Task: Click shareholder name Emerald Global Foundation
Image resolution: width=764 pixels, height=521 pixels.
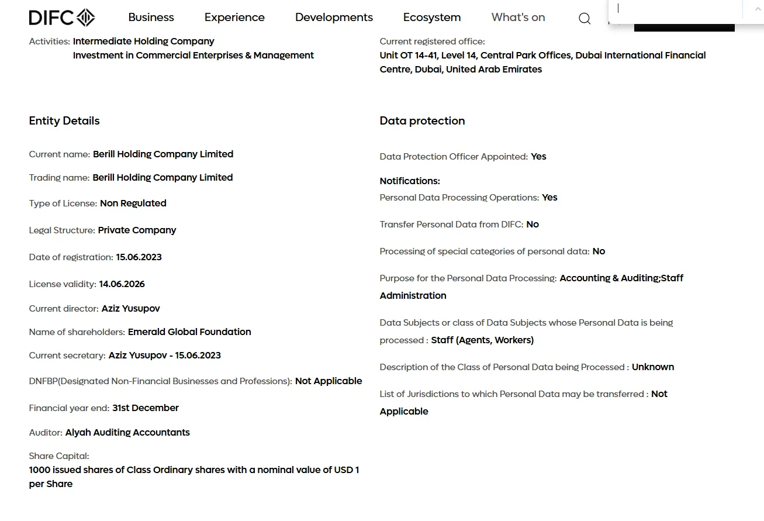Action: [x=189, y=332]
